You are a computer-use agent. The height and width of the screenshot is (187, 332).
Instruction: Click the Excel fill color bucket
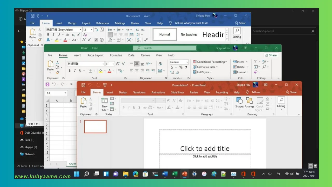click(x=101, y=71)
